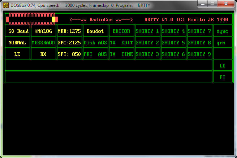Viewport: 237px width, 158px height.
Task: Click the qrm indicator cell
Action: point(223,43)
